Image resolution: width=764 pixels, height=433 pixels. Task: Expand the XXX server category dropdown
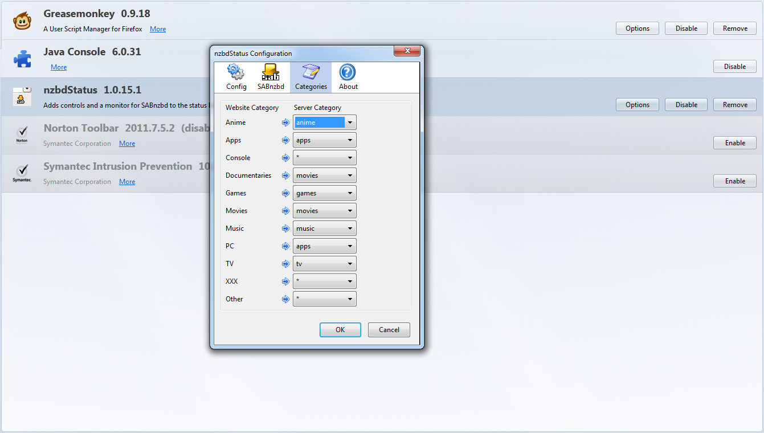pos(325,281)
